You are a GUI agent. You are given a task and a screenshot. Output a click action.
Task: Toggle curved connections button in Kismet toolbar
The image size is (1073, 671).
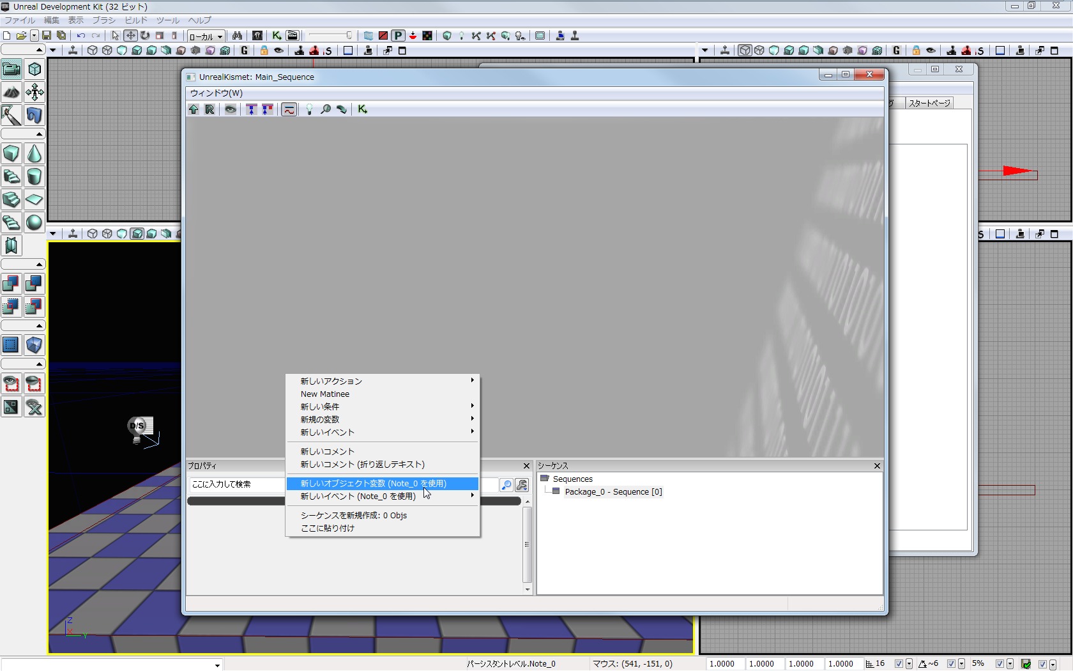289,109
